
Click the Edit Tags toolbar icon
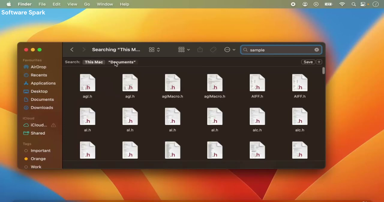[213, 50]
